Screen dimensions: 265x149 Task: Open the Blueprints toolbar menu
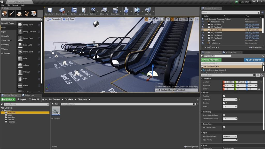104,11
